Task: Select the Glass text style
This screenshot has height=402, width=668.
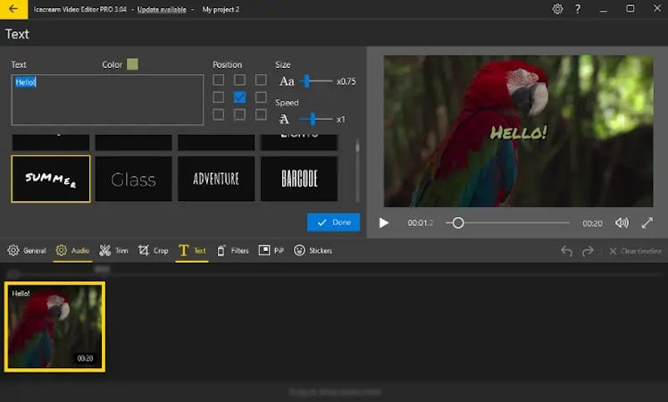Action: 133,179
